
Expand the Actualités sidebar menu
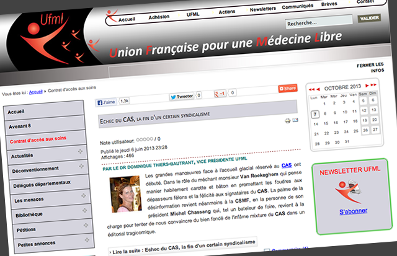(x=80, y=152)
